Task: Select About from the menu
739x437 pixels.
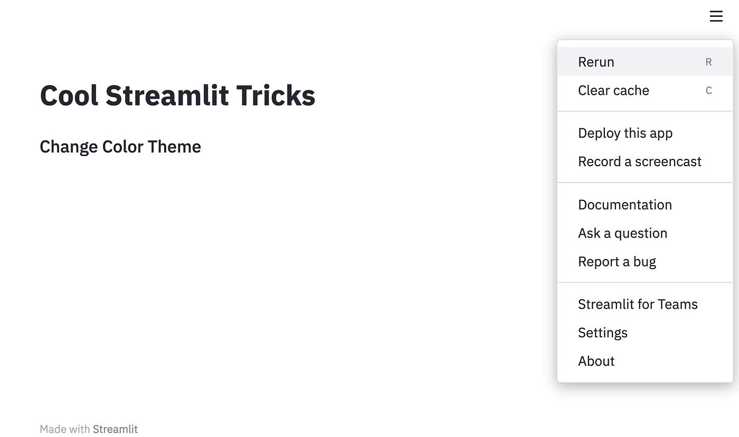Action: coord(596,361)
